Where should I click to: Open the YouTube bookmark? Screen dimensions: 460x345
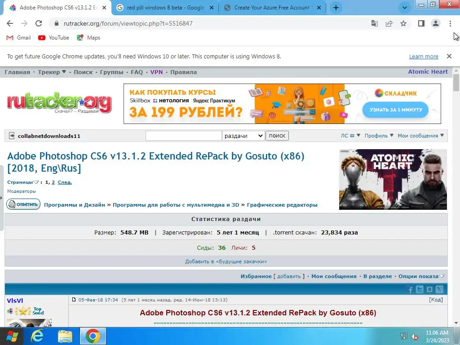[54, 38]
